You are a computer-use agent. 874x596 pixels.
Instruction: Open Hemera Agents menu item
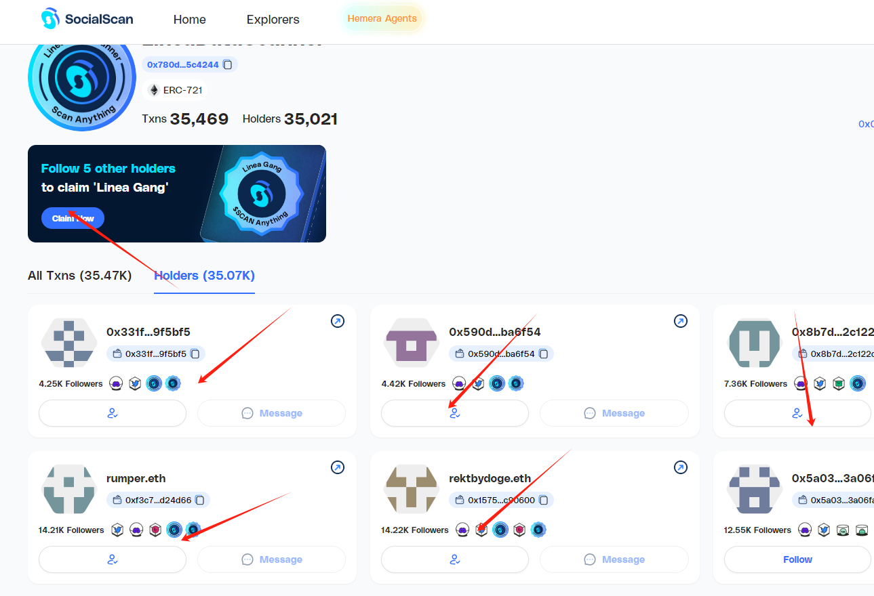pyautogui.click(x=382, y=18)
